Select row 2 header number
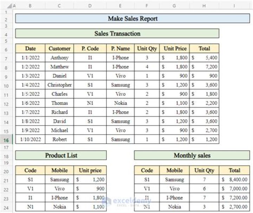The image size is (253, 213). pos(6,19)
